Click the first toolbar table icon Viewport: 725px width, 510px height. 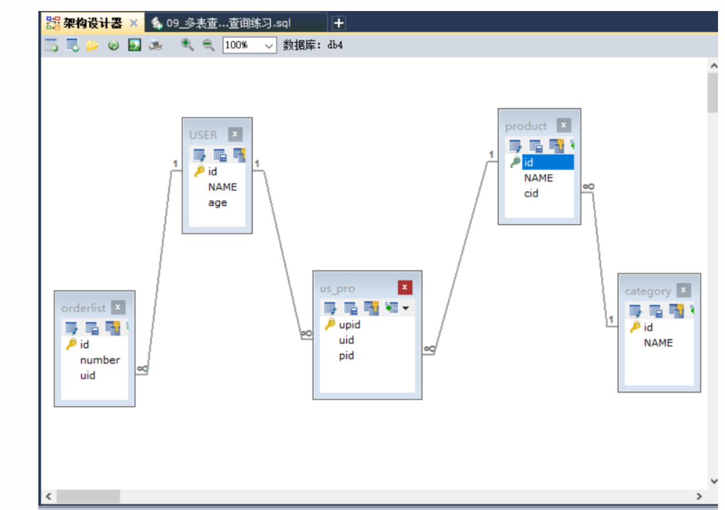click(51, 45)
